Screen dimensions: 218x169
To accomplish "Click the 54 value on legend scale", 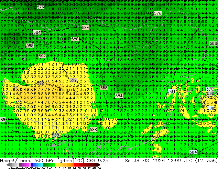I will pos(99,168).
